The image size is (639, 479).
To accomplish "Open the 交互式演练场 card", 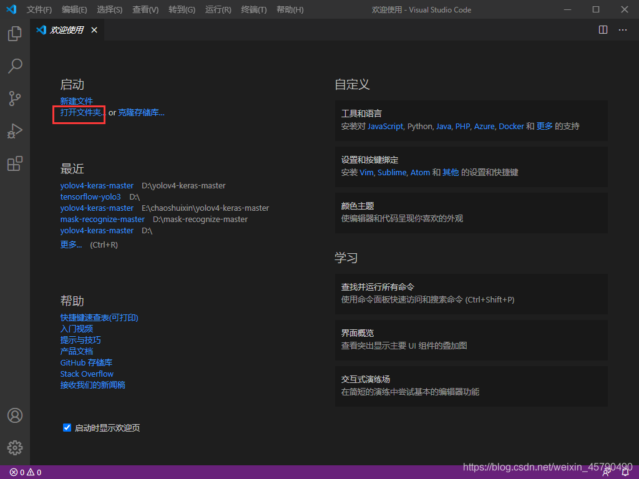I will [x=472, y=386].
